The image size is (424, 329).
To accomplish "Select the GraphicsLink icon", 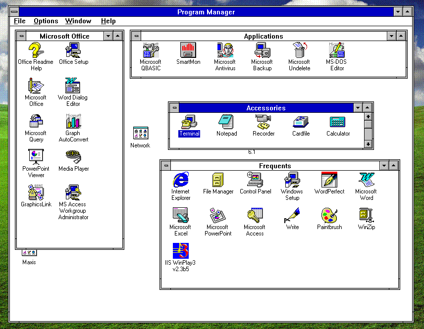I will (36, 193).
